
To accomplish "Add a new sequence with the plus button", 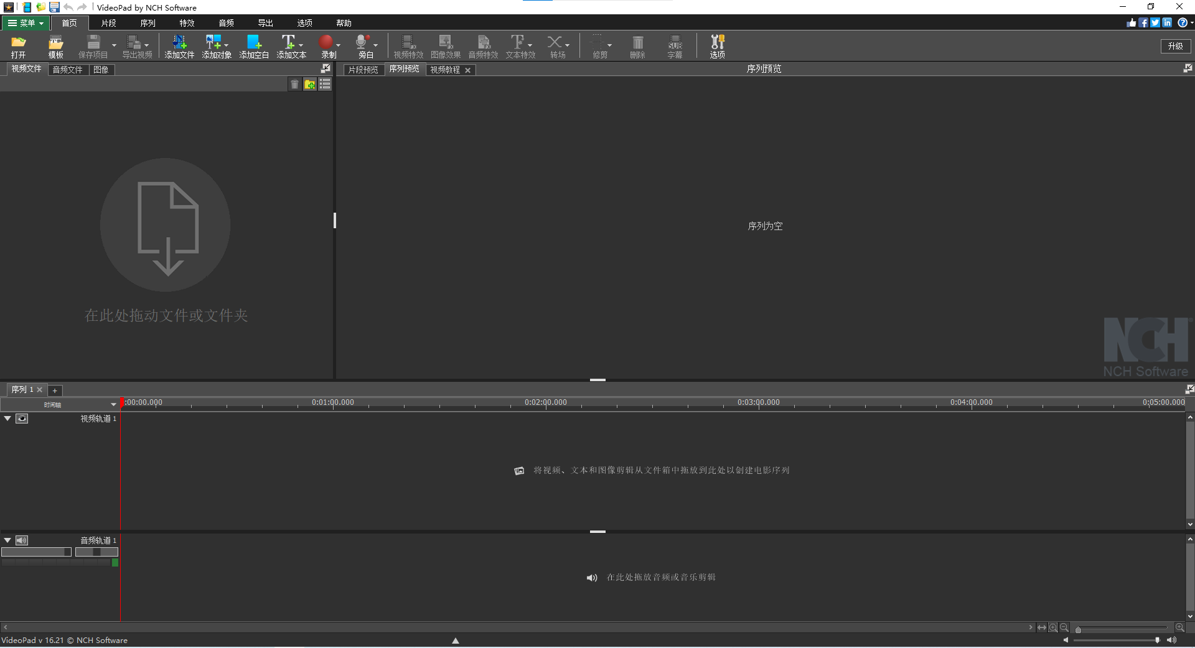I will pos(54,391).
